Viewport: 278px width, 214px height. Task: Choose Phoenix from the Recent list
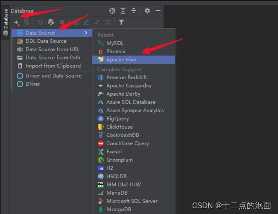pos(134,52)
